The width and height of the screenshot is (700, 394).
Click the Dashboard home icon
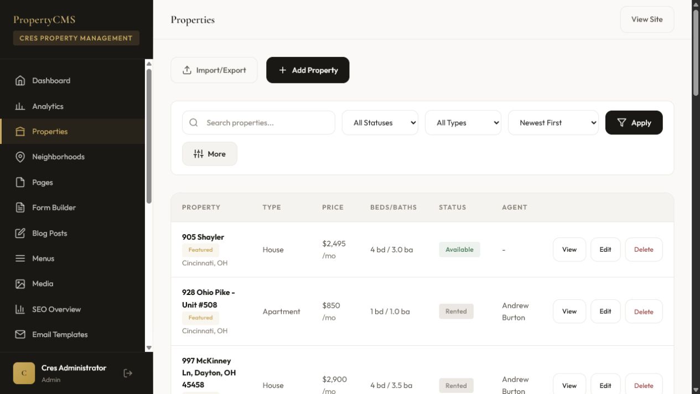pos(20,81)
